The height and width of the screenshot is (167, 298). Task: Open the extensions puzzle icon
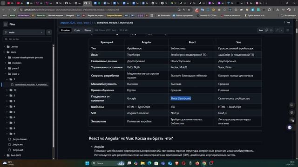point(269,10)
